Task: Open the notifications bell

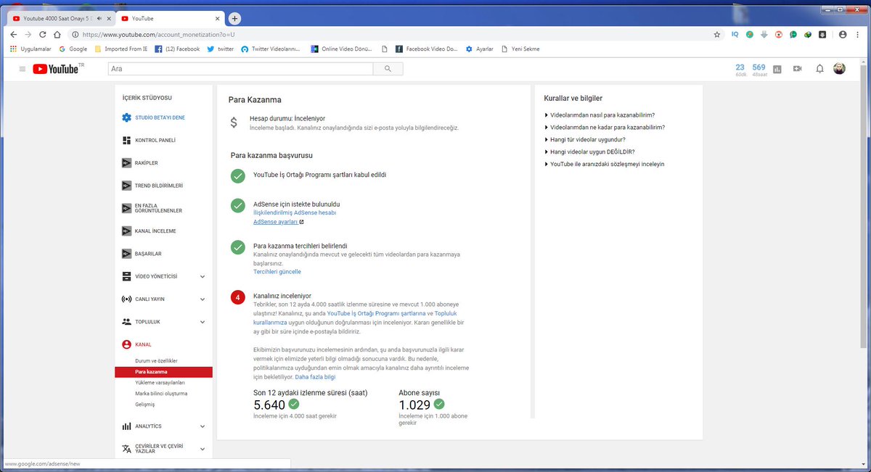Action: [819, 69]
